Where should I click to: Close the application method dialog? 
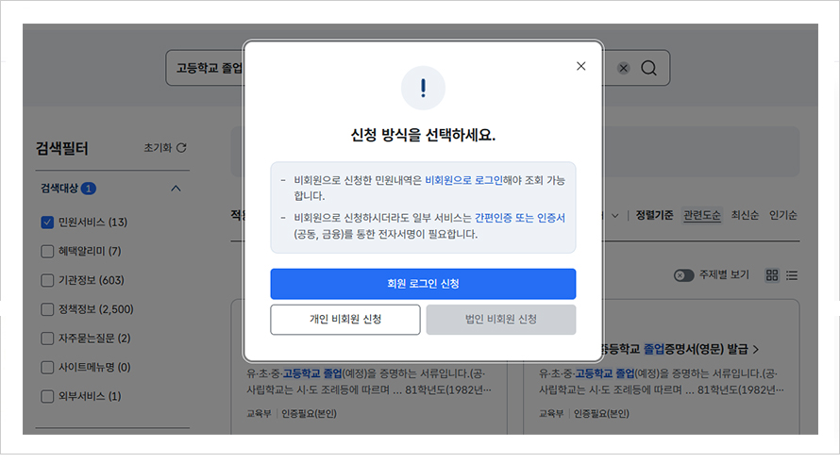[580, 66]
